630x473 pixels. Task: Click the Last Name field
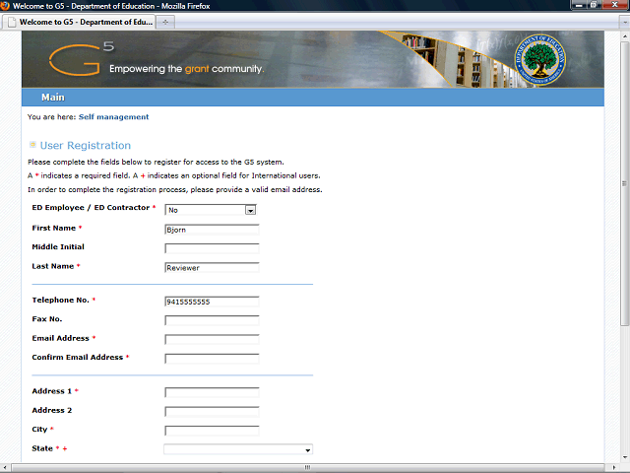[212, 268]
